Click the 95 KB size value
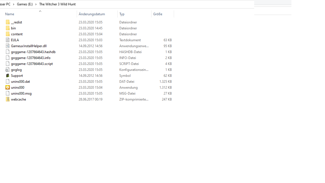 point(168,46)
